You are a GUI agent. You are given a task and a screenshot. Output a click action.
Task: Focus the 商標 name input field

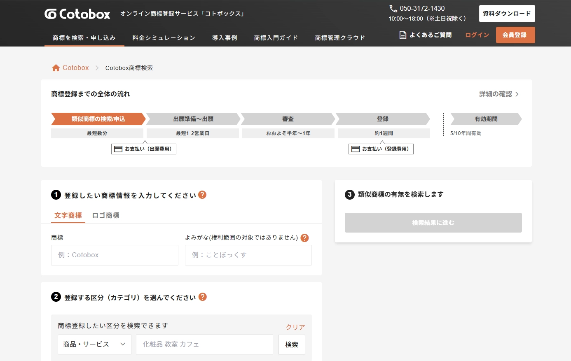coord(115,255)
